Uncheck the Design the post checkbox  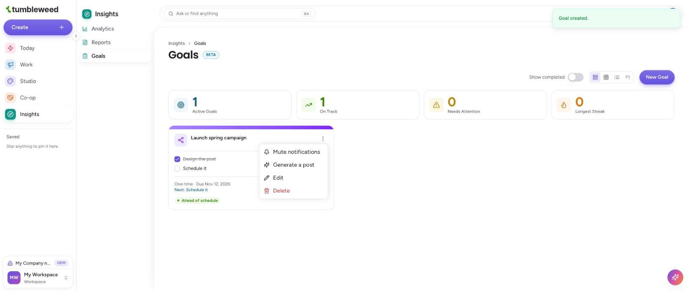(177, 160)
